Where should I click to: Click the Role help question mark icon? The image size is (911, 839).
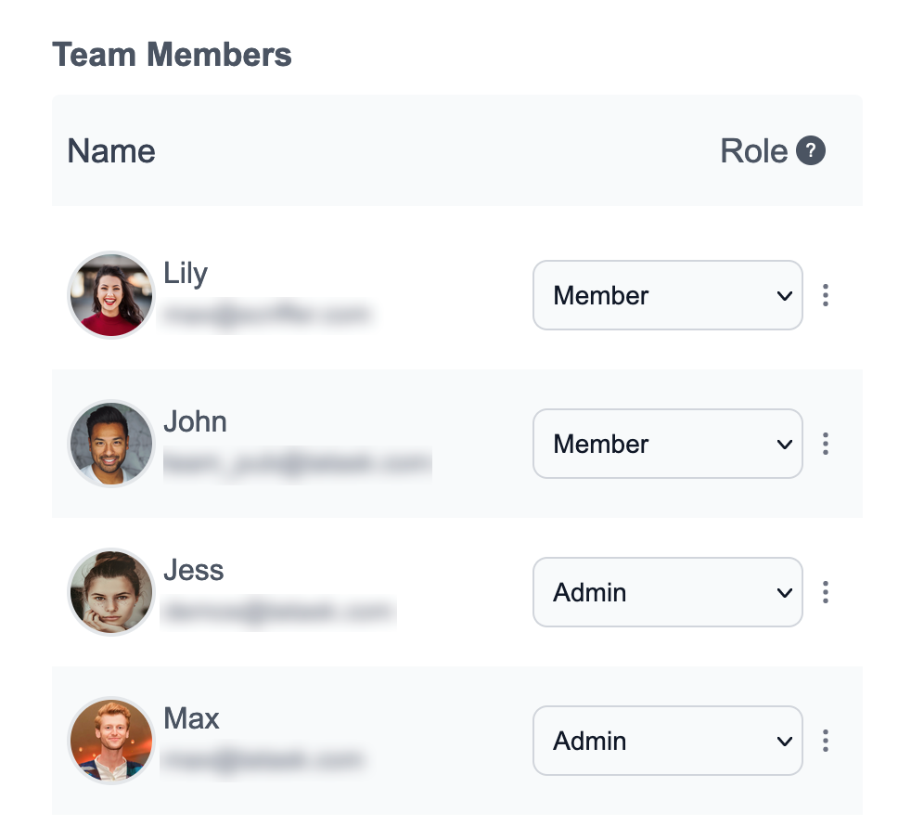click(811, 150)
